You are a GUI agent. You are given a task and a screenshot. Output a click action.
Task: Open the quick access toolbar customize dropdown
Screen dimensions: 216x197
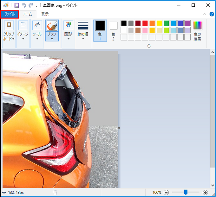pos(37,6)
